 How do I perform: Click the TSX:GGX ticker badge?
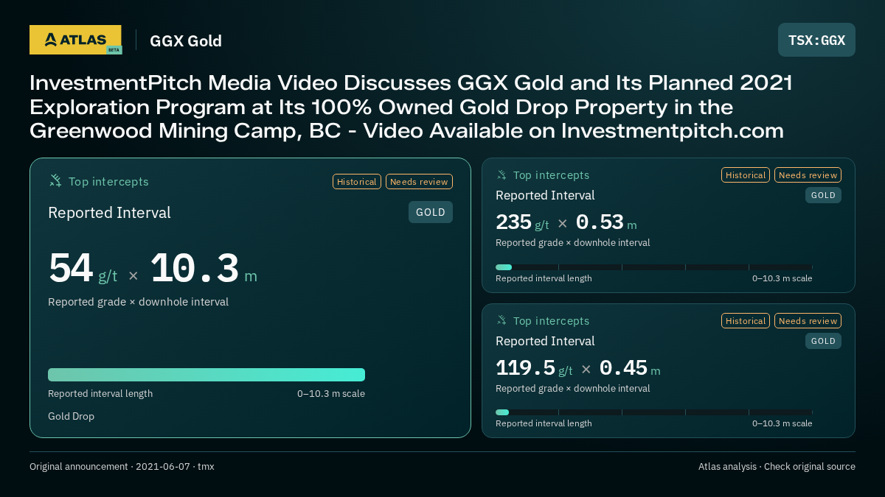click(816, 40)
